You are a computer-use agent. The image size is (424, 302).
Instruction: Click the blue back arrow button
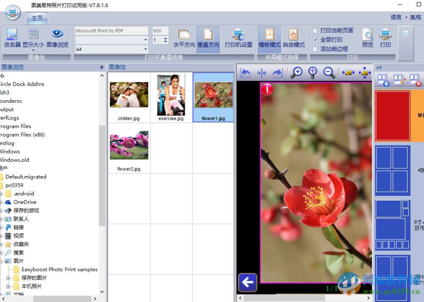[248, 282]
